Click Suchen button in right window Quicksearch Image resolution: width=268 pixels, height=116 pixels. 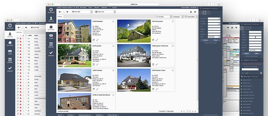click(247, 53)
